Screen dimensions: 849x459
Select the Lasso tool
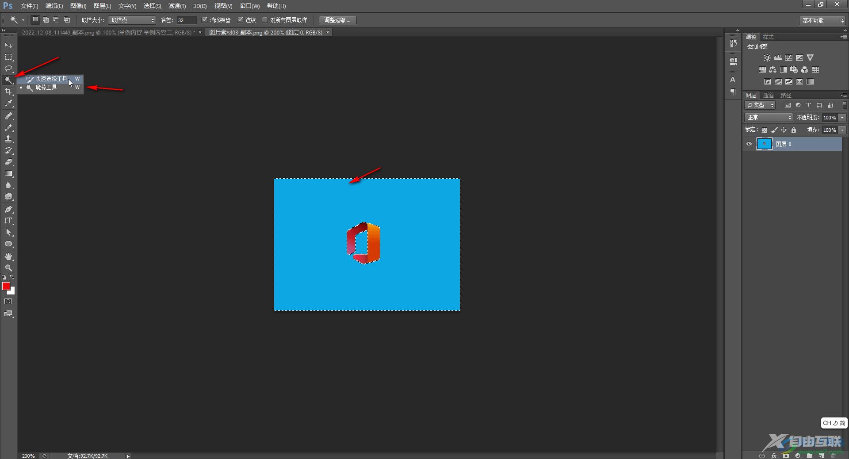[8, 69]
